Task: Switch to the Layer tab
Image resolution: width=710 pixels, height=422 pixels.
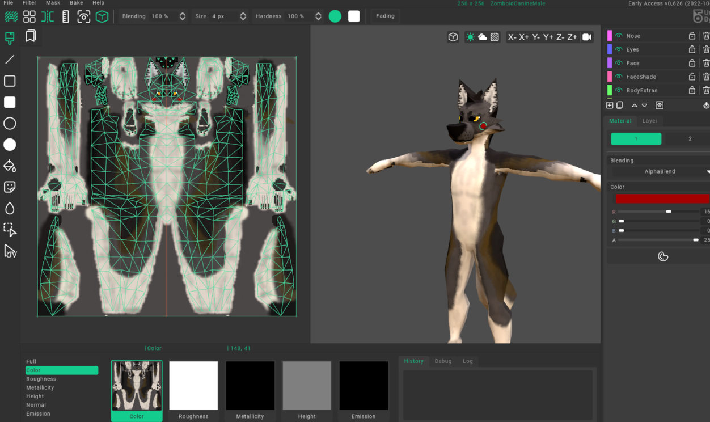Action: pos(650,121)
